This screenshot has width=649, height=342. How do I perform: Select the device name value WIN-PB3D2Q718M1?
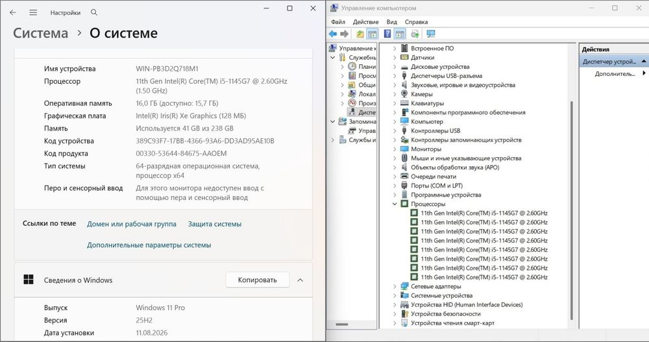(x=167, y=69)
